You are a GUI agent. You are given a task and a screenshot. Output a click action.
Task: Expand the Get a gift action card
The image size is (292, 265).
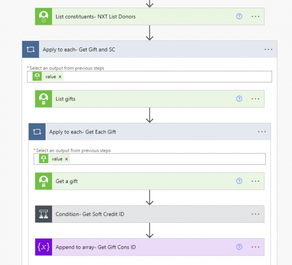pos(150,181)
